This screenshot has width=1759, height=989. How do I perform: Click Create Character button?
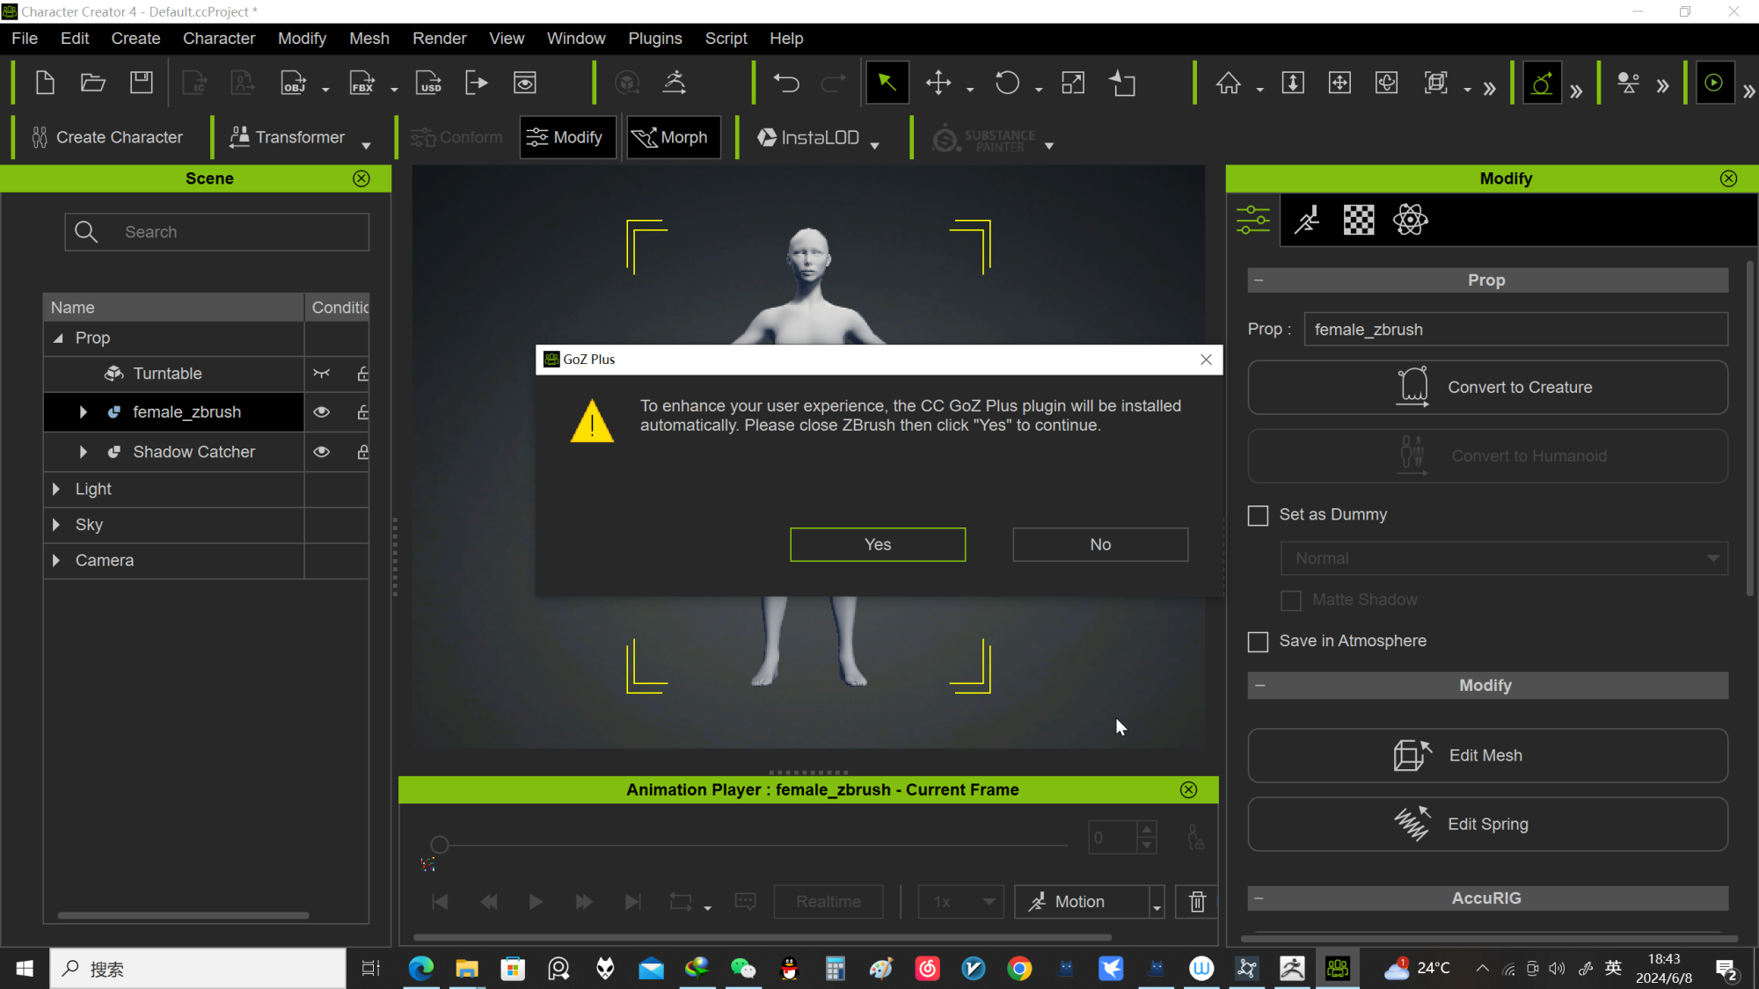(107, 137)
